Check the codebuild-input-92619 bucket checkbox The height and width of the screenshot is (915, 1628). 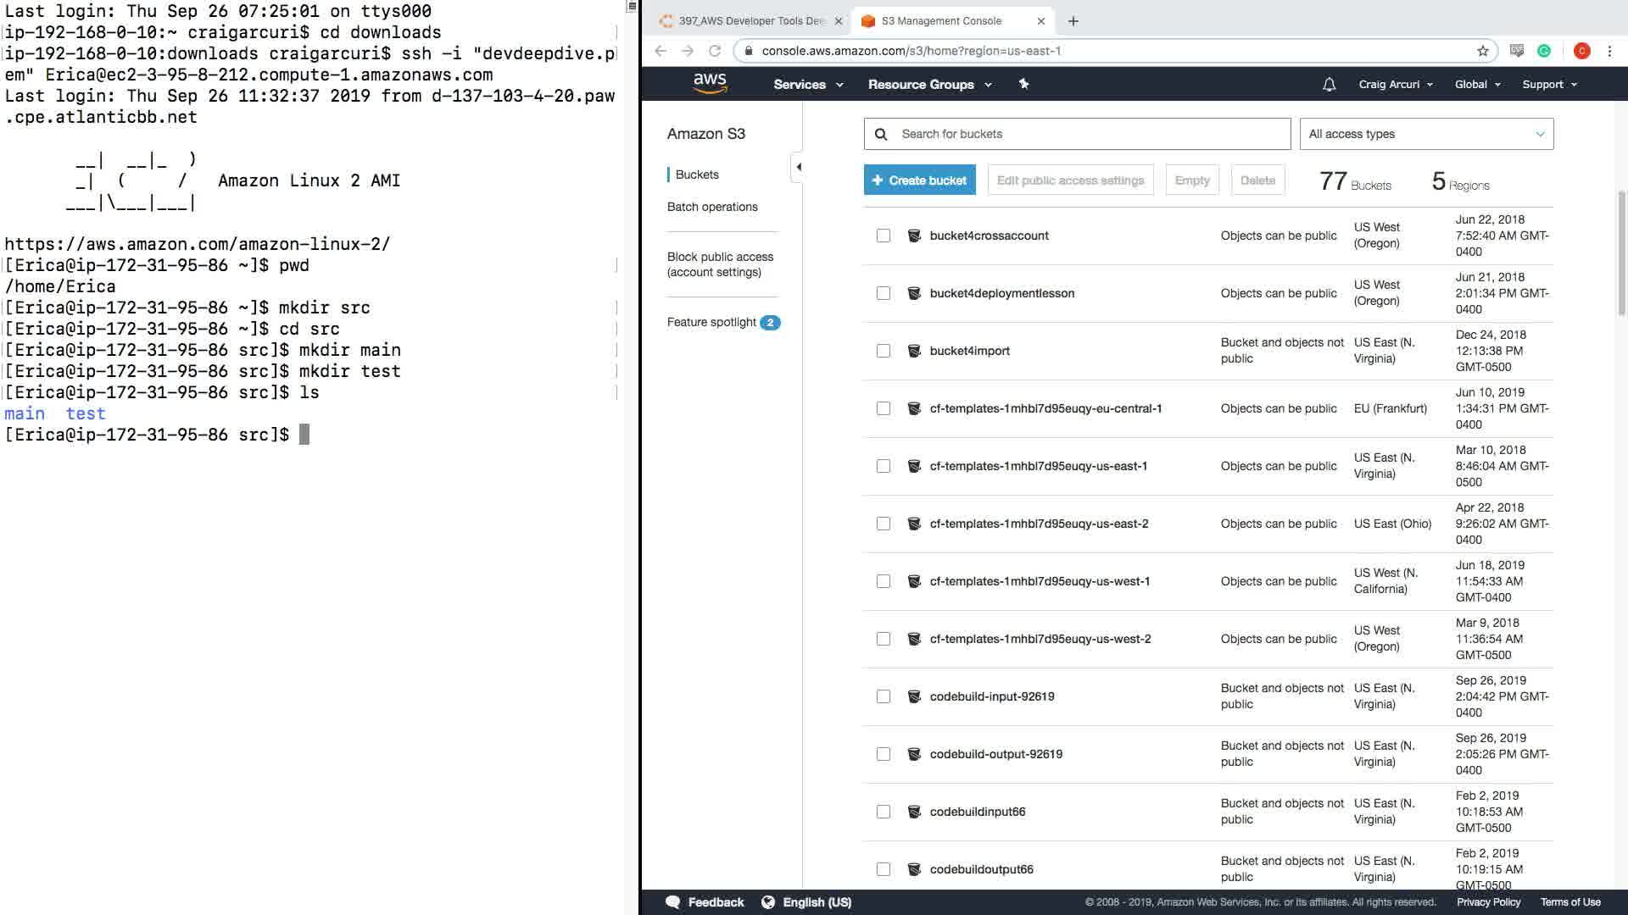click(x=884, y=696)
